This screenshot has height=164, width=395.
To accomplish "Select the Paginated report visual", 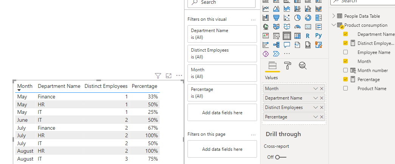I will click(x=308, y=45).
